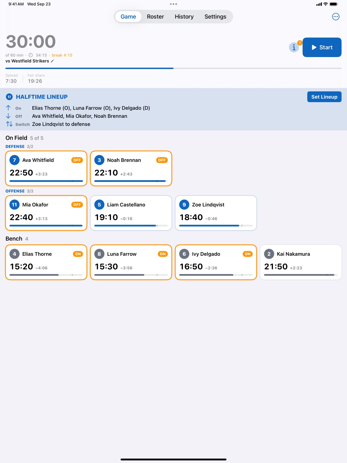Tap the jersey number 6 badge

pyautogui.click(x=184, y=254)
